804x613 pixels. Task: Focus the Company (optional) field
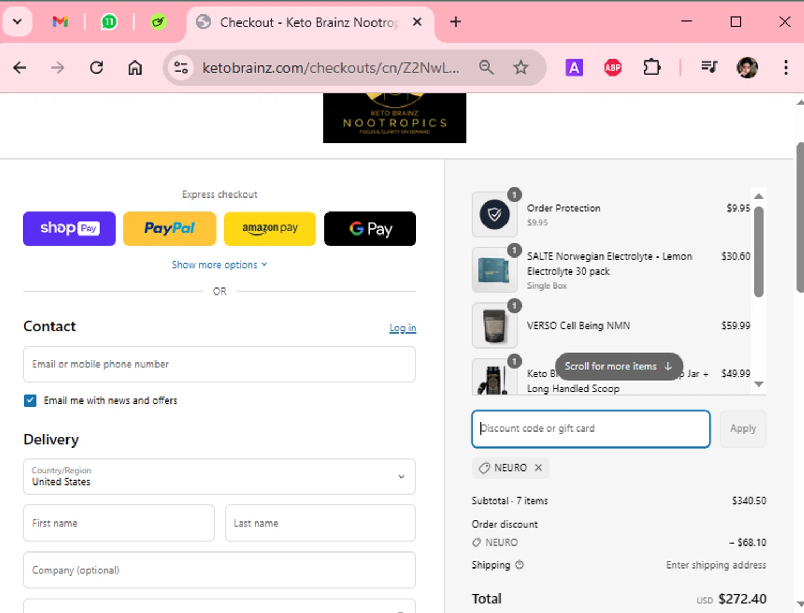tap(219, 570)
